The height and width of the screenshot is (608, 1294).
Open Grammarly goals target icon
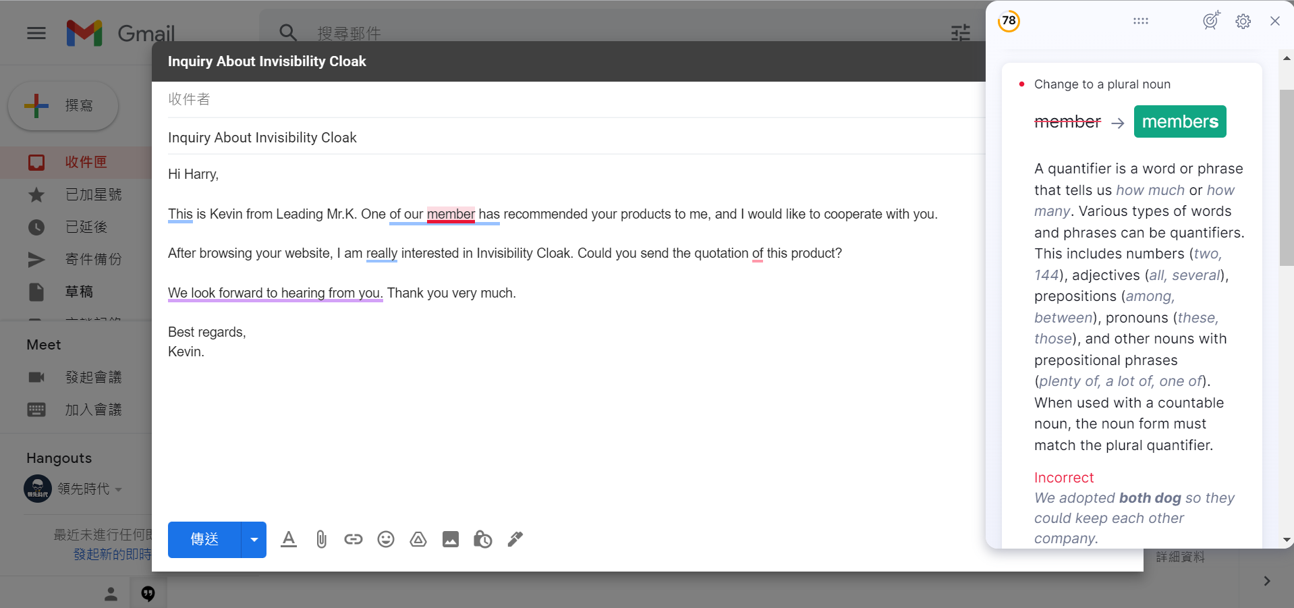point(1212,21)
